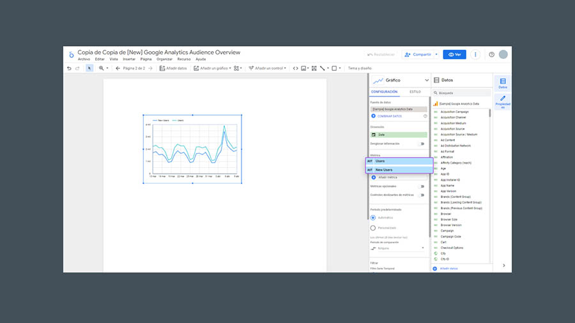Open the Editar menu
Screen dimensions: 575x323
coord(100,59)
